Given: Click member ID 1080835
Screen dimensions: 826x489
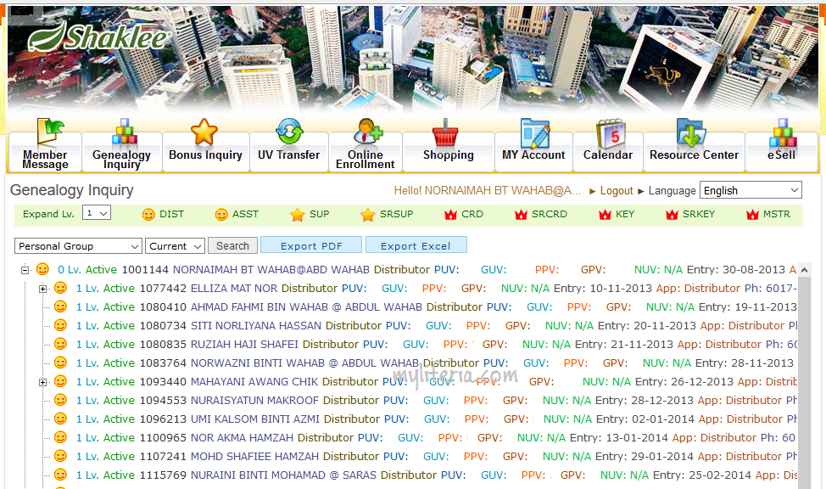Looking at the screenshot, I should click(163, 345).
